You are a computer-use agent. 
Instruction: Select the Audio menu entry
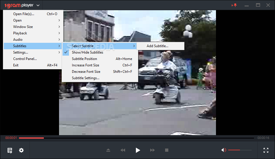32,40
